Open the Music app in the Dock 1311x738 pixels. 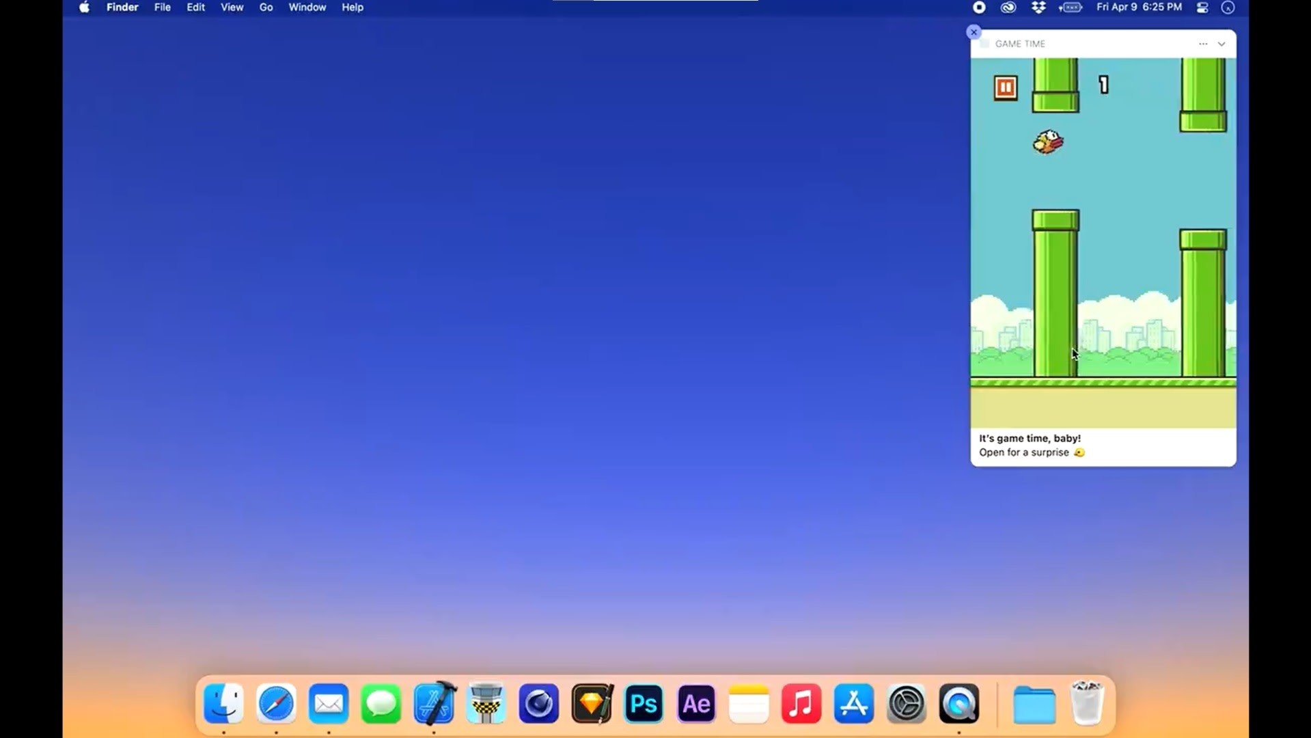pos(801,703)
